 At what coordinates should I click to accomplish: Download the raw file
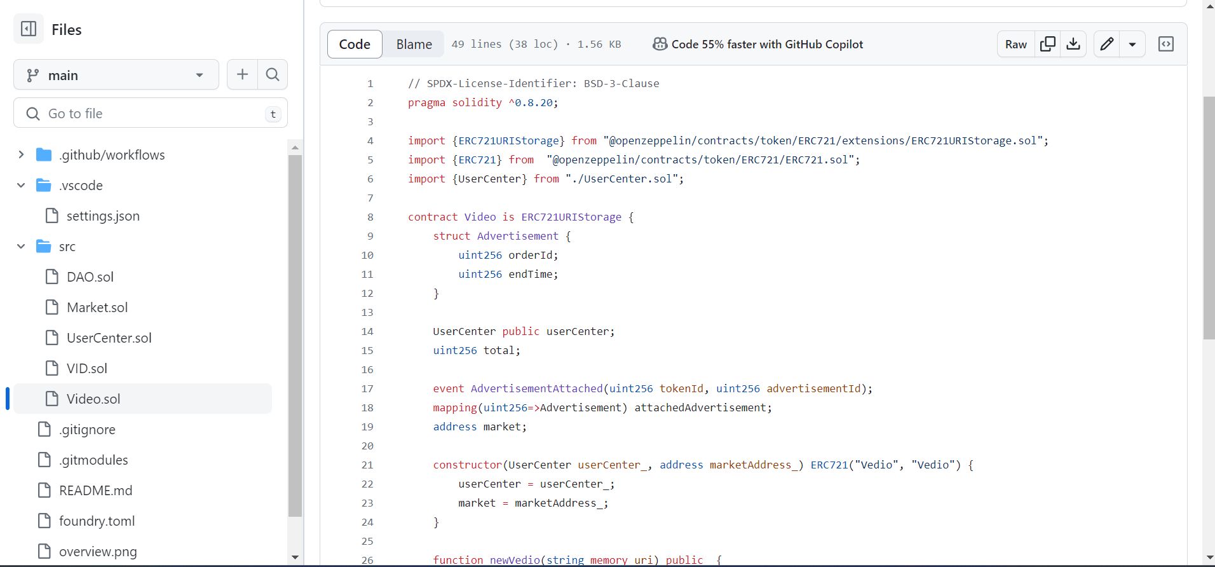coord(1073,44)
